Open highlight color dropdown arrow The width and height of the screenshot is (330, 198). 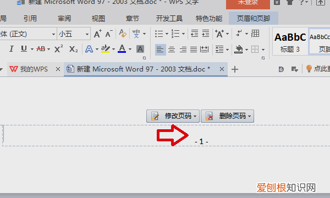113,50
